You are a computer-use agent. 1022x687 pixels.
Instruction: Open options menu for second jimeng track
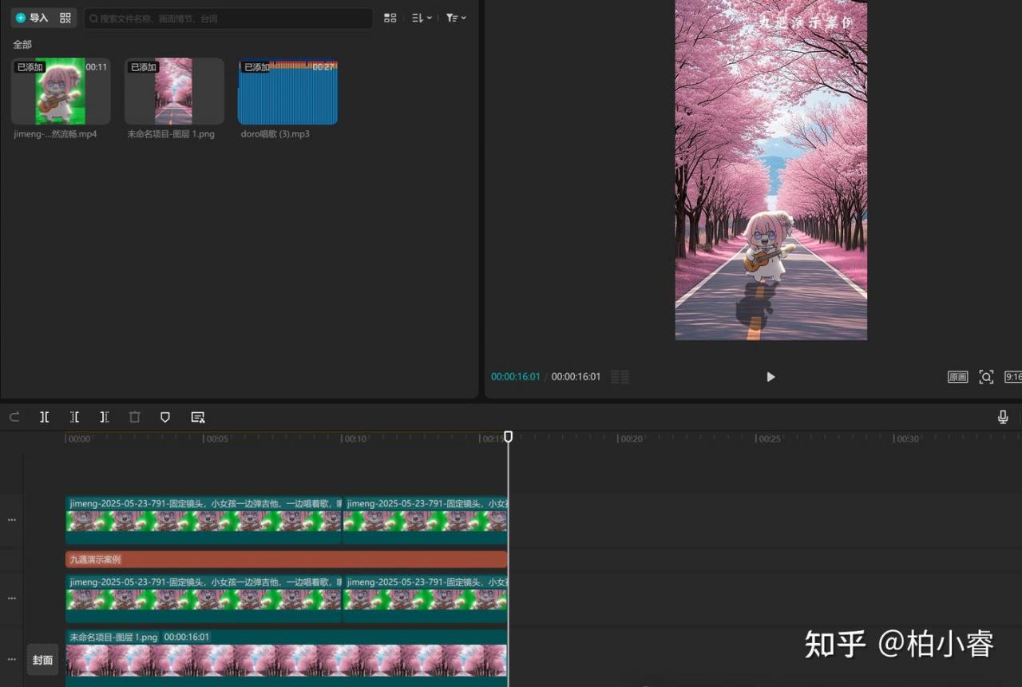point(12,598)
